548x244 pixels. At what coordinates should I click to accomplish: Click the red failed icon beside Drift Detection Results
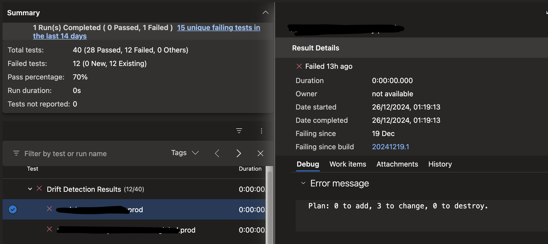pyautogui.click(x=39, y=189)
